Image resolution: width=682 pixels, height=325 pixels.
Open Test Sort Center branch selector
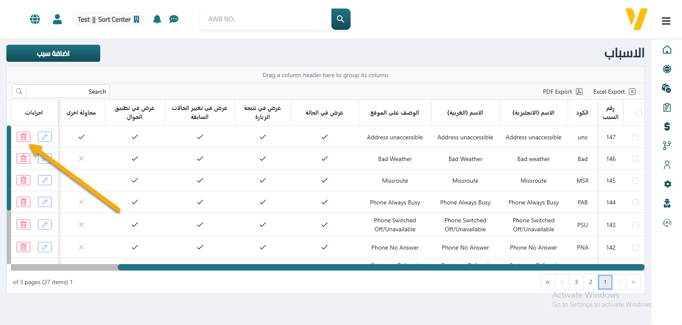pyautogui.click(x=108, y=20)
